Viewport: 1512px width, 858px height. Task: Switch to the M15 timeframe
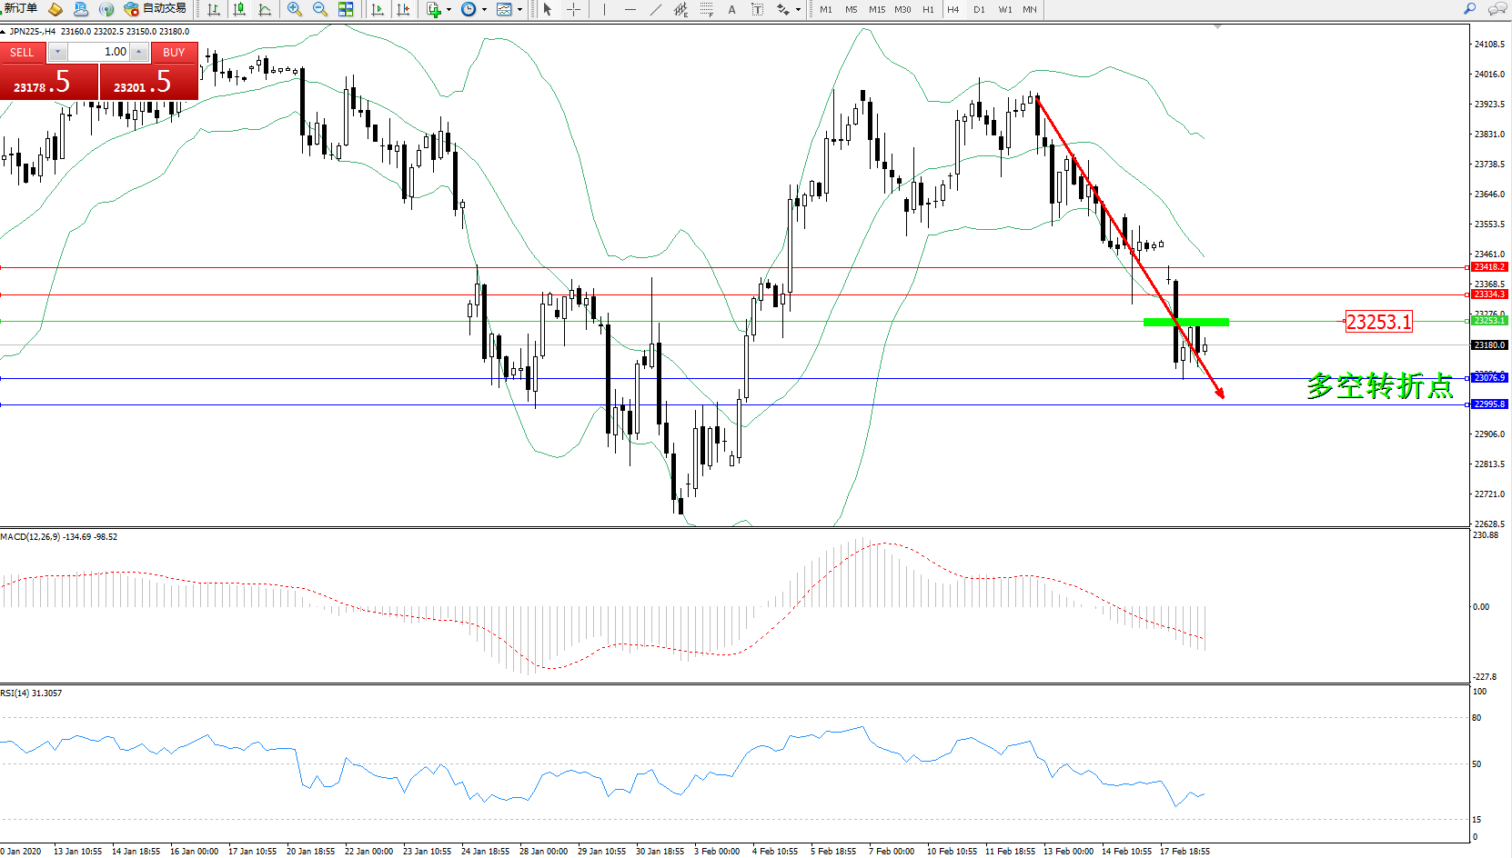(x=876, y=10)
